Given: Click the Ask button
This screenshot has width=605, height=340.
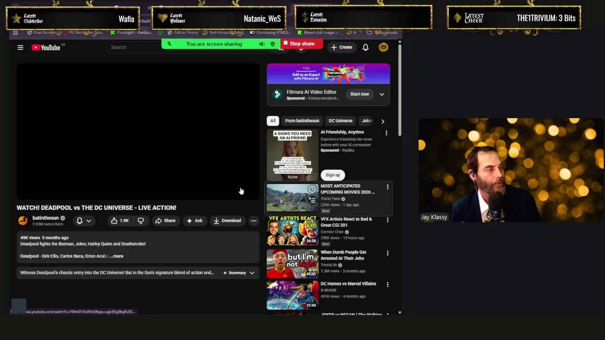Looking at the screenshot, I should [194, 221].
